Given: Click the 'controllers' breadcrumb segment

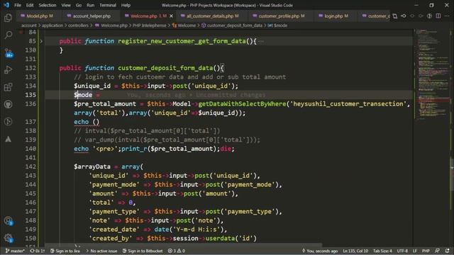Looking at the screenshot, I should pos(78,25).
